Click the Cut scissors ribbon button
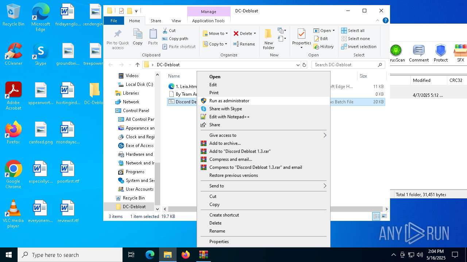This screenshot has width=467, height=262. (x=169, y=31)
